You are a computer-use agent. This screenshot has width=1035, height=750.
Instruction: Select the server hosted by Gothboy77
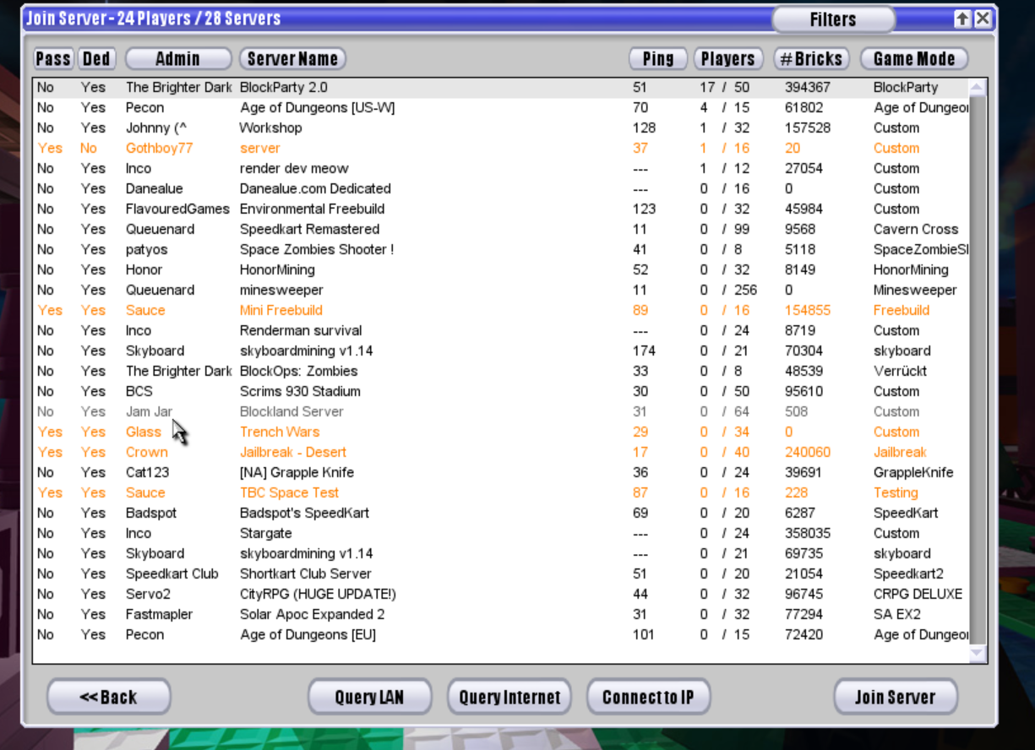(501, 148)
